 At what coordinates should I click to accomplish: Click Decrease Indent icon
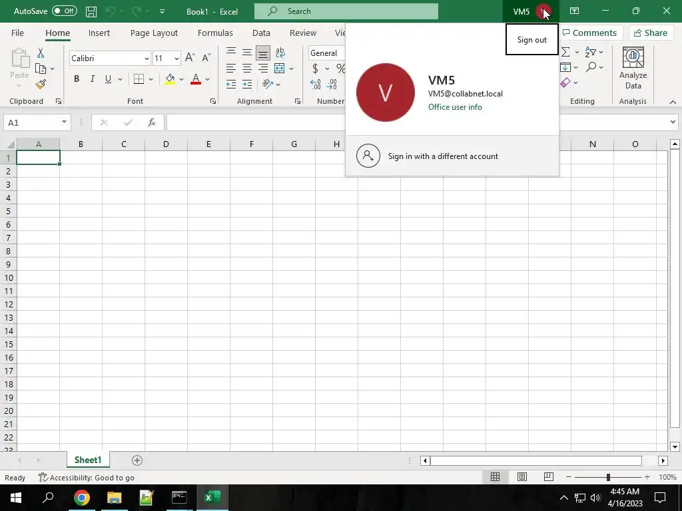(x=231, y=85)
